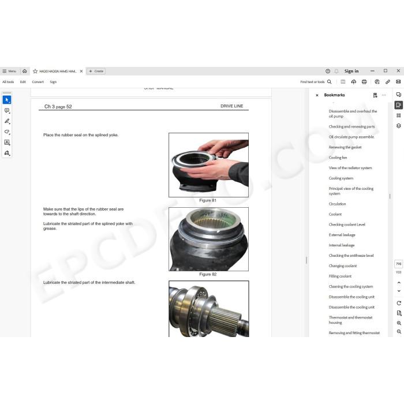Toggle the comments panel icon
Screen dimensions: 404x404
(399, 95)
